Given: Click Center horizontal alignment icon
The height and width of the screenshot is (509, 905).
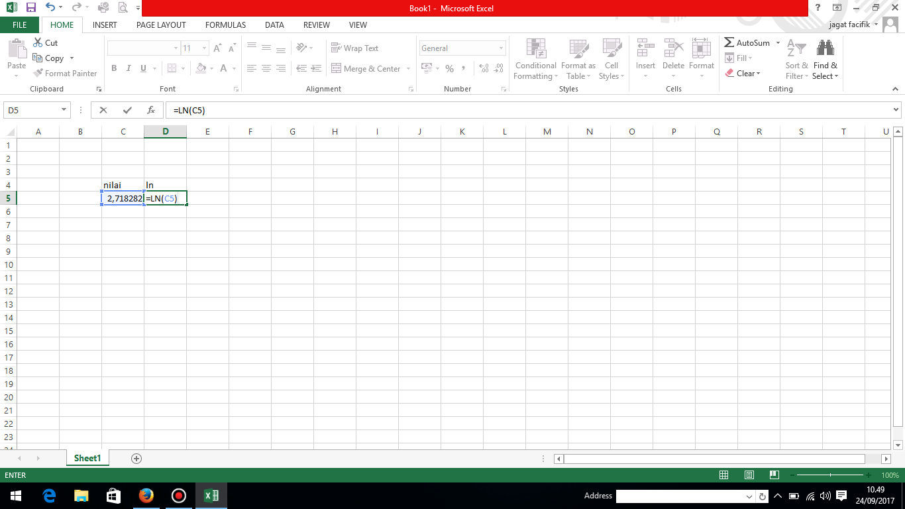Looking at the screenshot, I should [266, 68].
